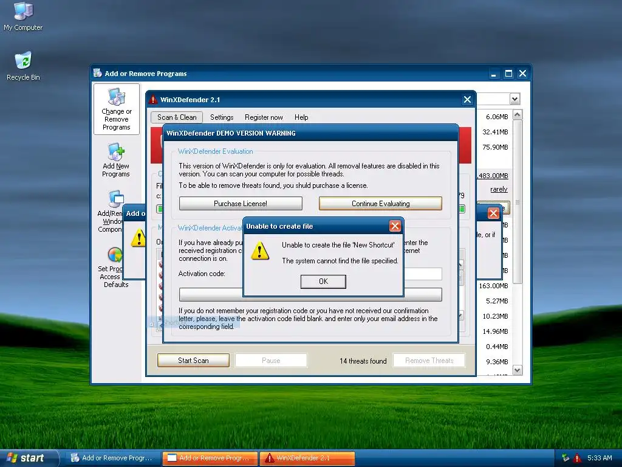Select Set Program Access and Defaults icon
Screen dimensions: 622x467
112,268
